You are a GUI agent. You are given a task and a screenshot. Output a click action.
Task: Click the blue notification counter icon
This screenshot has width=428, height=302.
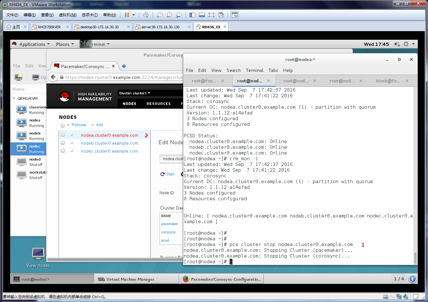(412, 279)
